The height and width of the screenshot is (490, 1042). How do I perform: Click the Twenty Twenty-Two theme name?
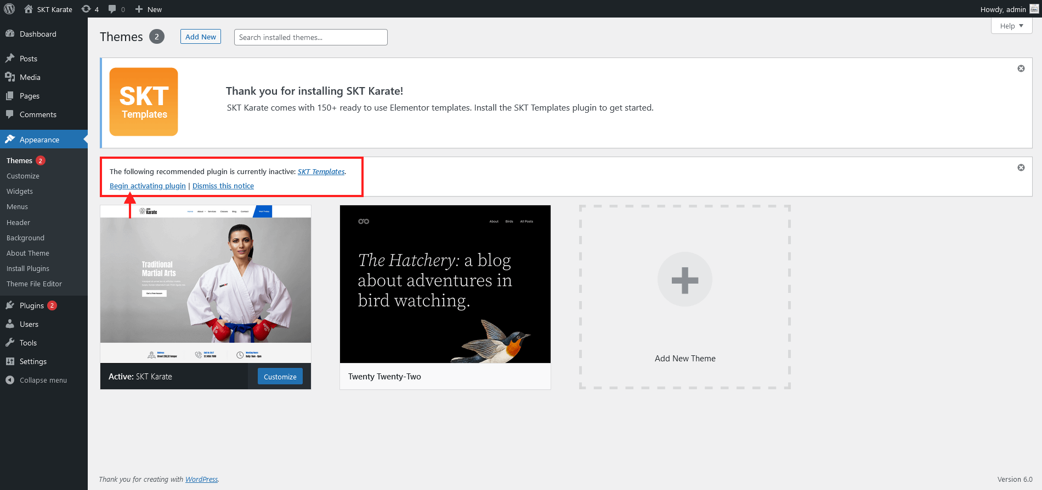384,377
